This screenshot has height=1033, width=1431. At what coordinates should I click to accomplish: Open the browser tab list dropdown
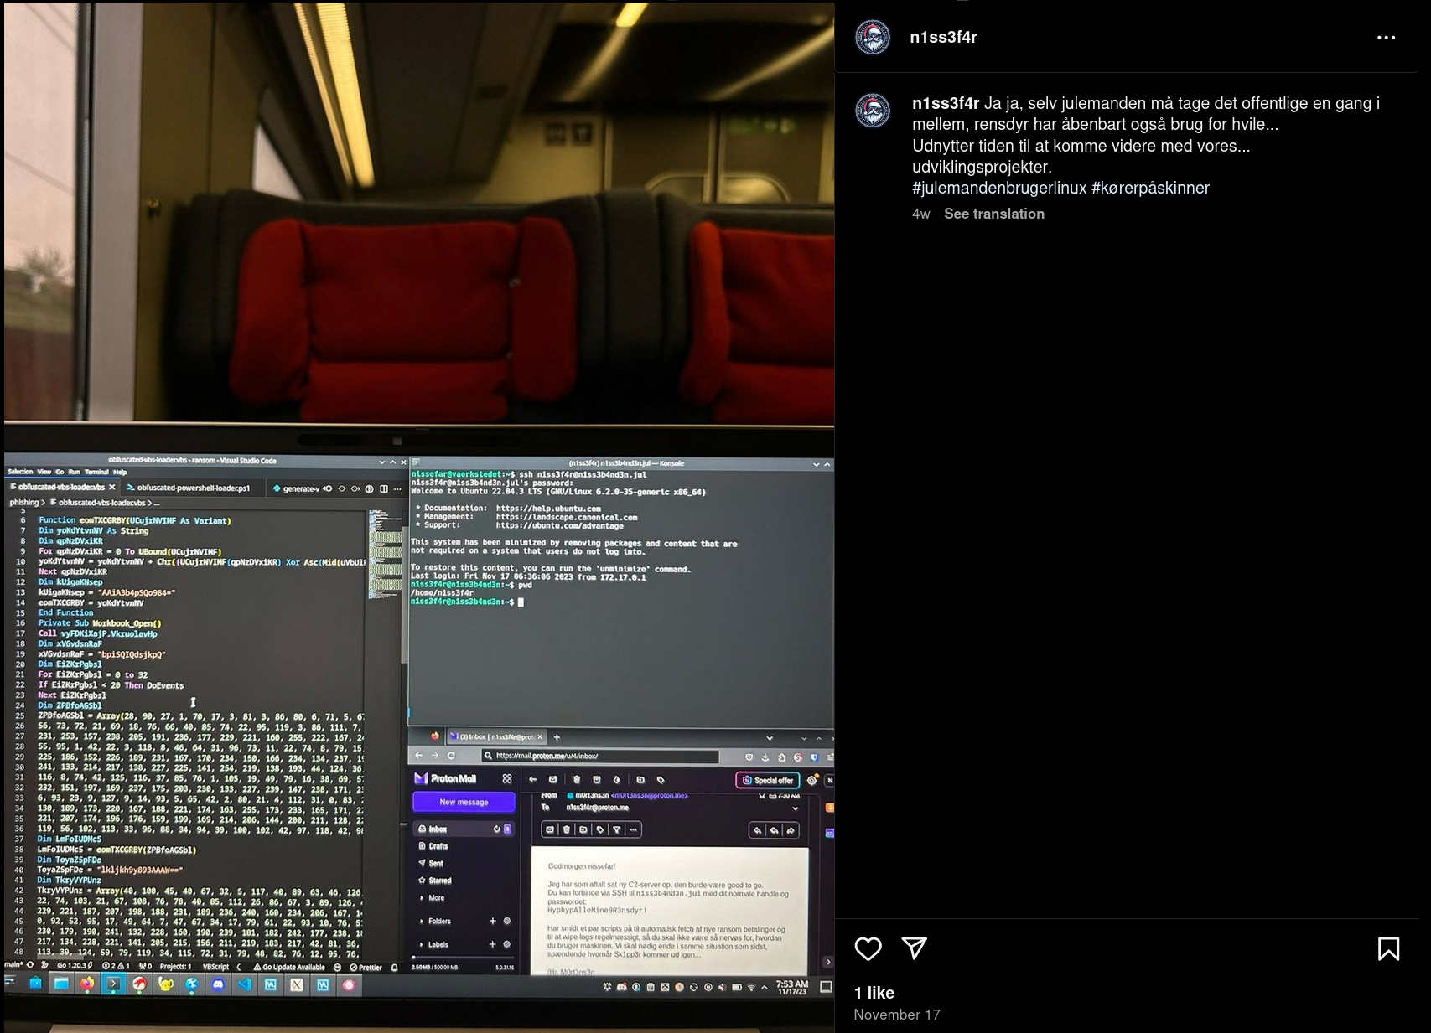[x=769, y=737]
